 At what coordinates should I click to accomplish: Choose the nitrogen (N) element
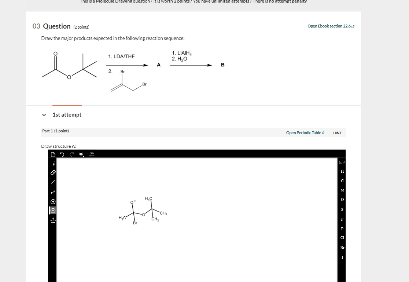coord(342,191)
